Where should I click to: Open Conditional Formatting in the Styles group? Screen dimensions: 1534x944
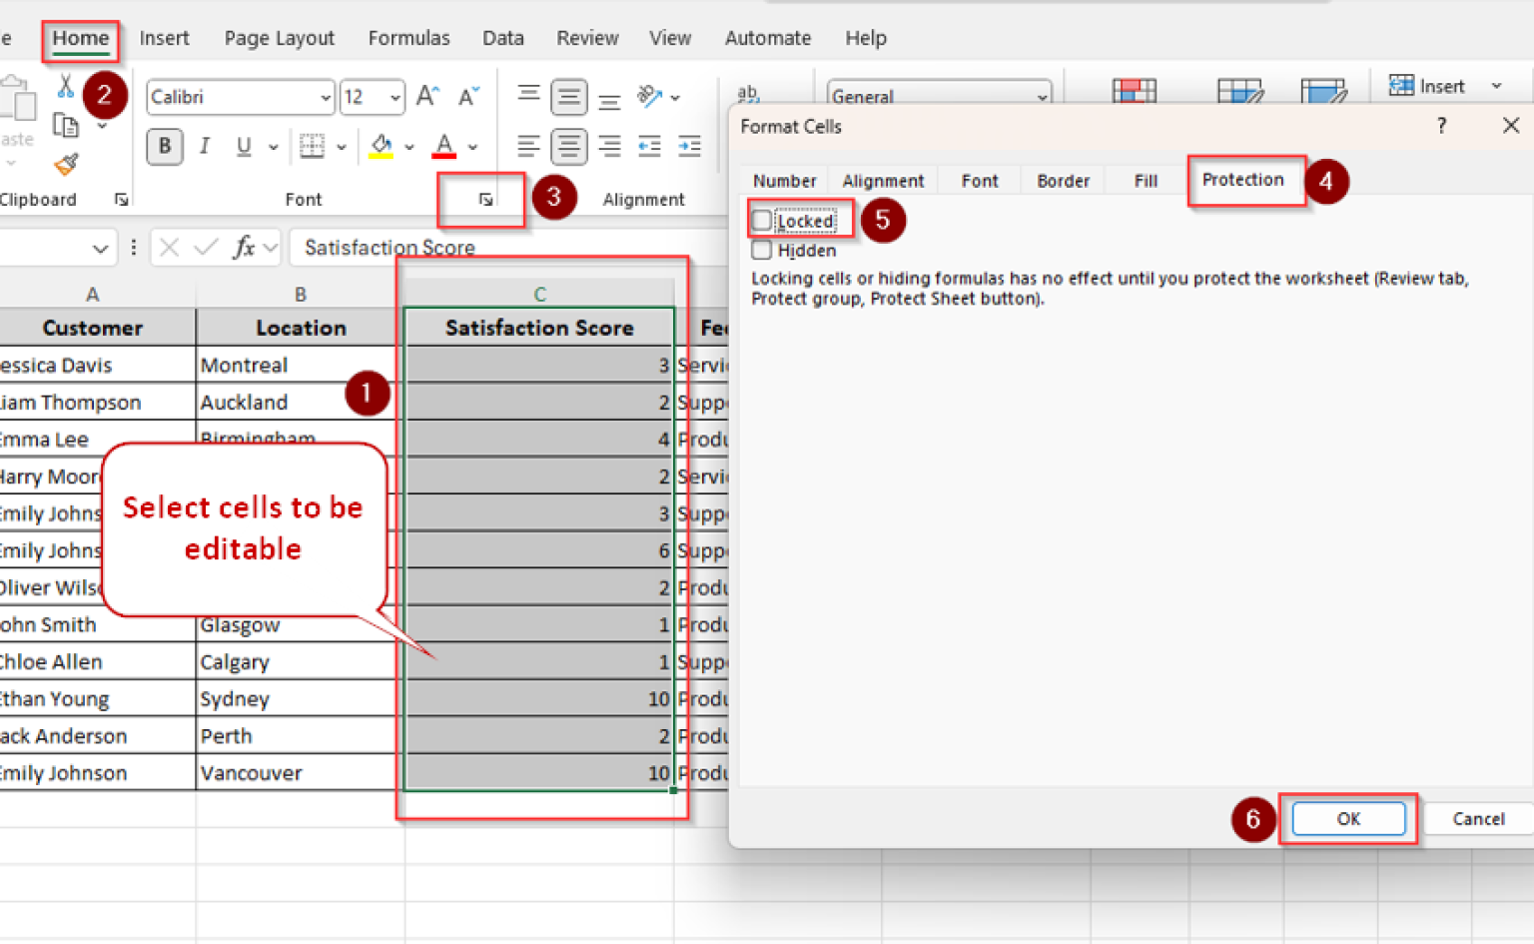pyautogui.click(x=1134, y=90)
